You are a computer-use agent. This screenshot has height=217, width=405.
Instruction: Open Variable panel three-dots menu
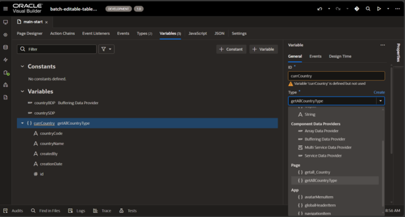click(x=383, y=45)
